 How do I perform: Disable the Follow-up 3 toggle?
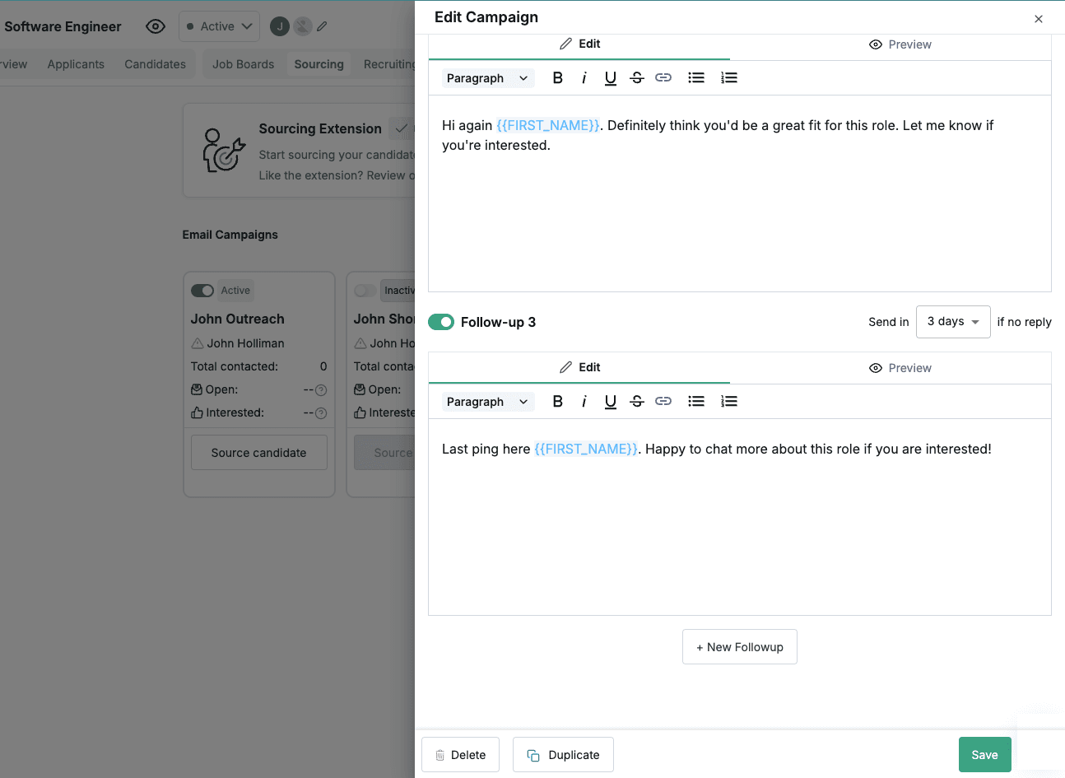pos(441,322)
